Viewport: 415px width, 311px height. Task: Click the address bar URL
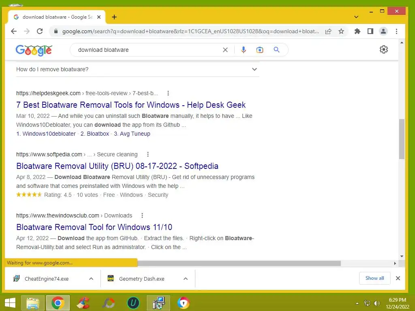pyautogui.click(x=190, y=31)
